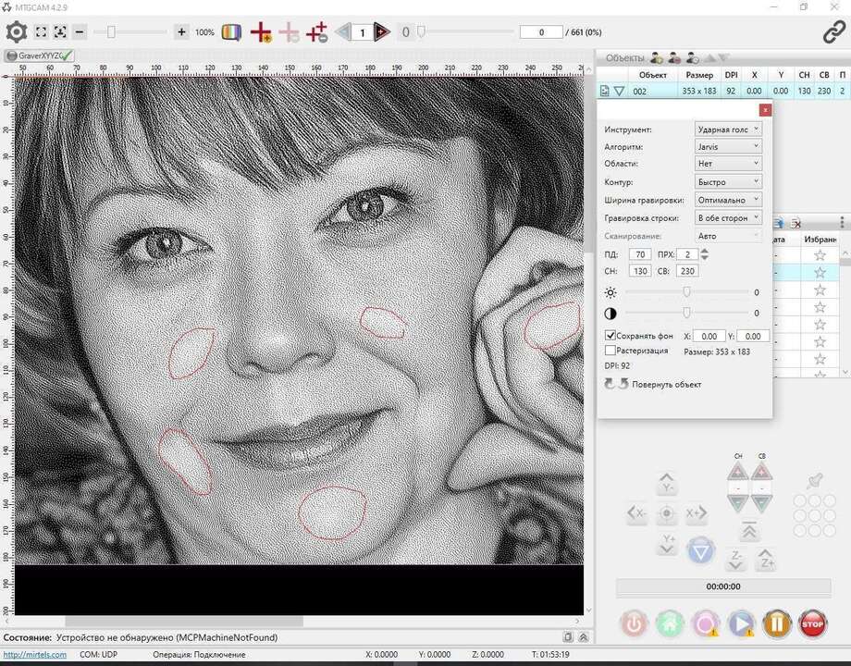The image size is (851, 666).
Task: Click the color TV preview icon
Action: coord(232,32)
